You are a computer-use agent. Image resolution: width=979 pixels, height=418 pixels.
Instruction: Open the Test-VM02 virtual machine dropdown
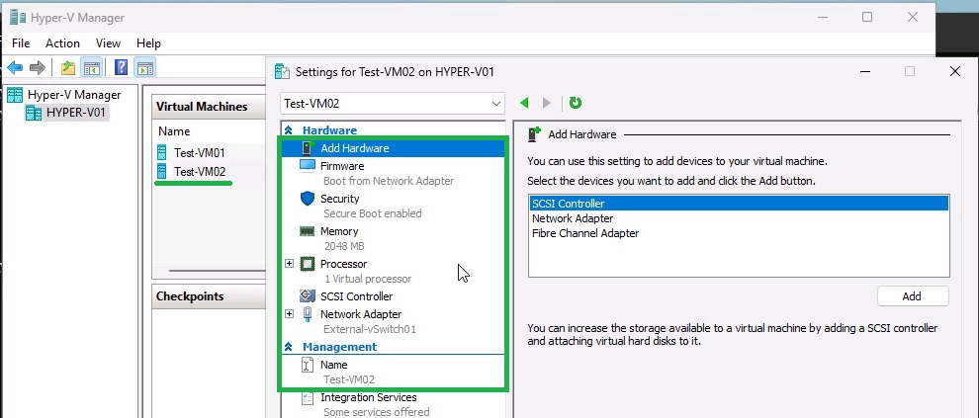click(x=393, y=104)
